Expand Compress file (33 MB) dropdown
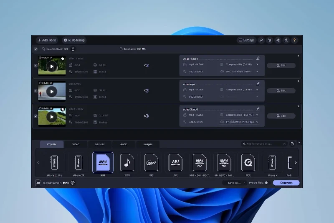334x223 pixels. click(257, 90)
